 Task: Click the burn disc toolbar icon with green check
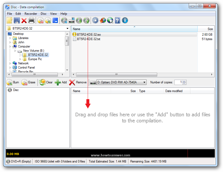point(48,21)
